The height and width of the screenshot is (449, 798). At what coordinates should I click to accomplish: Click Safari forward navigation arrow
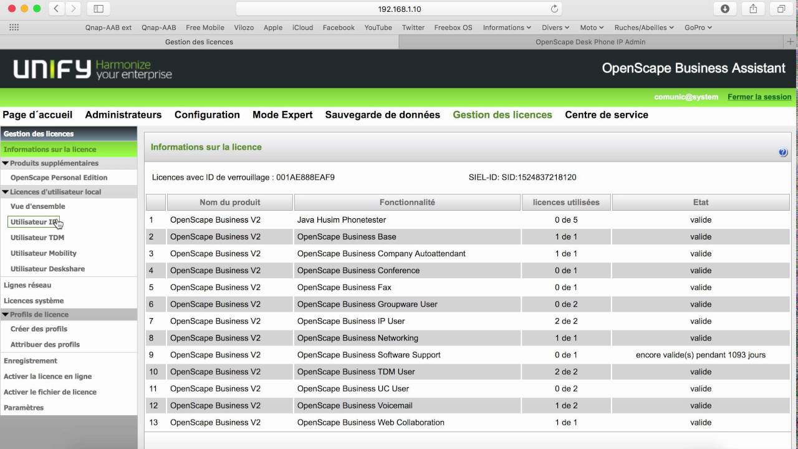click(x=74, y=9)
